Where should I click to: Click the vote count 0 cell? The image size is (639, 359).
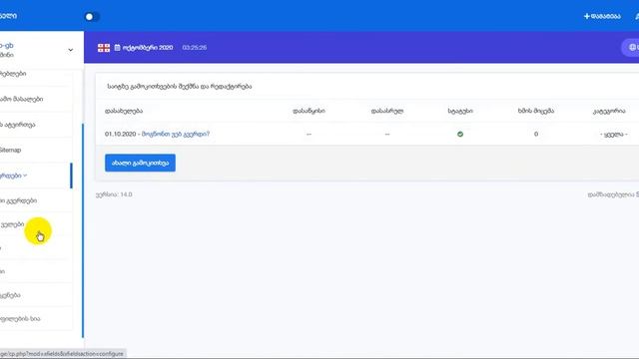point(536,134)
